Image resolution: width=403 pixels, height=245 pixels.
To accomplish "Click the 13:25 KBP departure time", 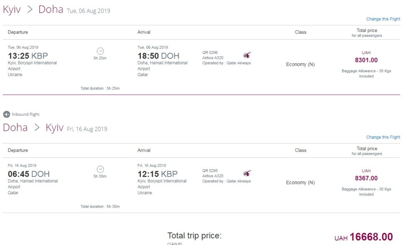I will click(x=28, y=56).
